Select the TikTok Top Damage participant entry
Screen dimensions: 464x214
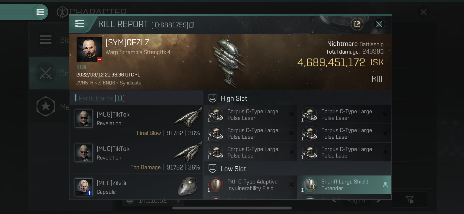tap(136, 156)
